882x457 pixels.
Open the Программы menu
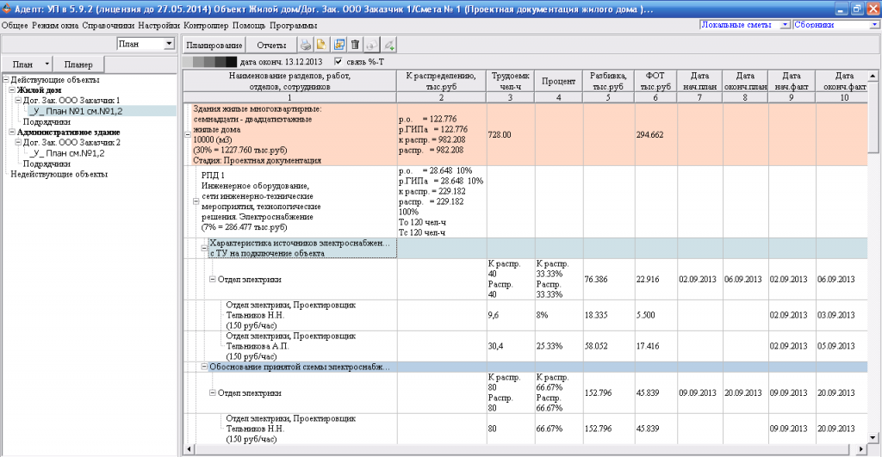293,25
